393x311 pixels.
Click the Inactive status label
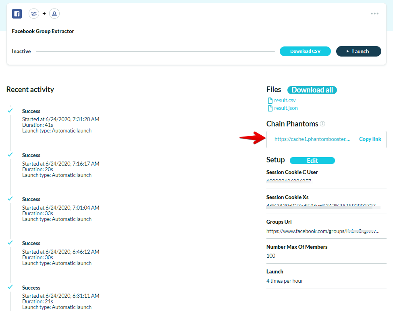21,52
